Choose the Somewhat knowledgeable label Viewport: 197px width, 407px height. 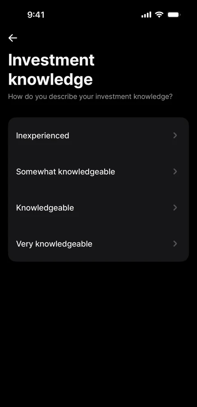click(65, 172)
